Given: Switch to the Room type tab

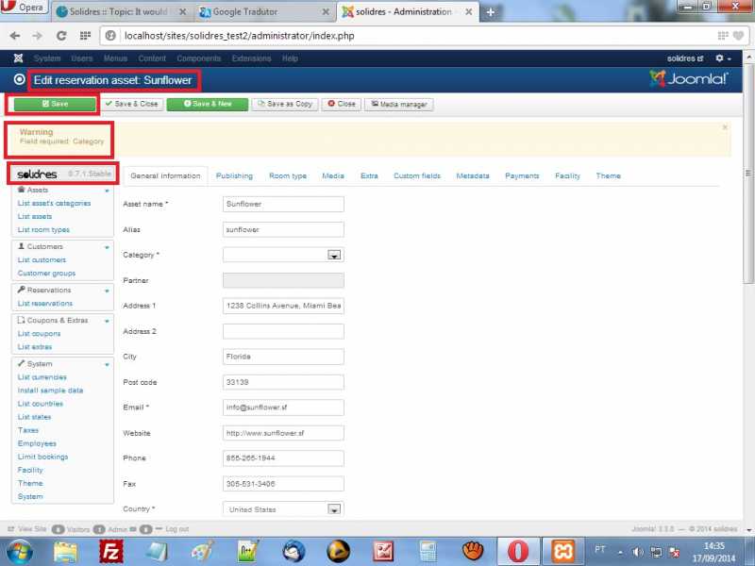Looking at the screenshot, I should (288, 175).
